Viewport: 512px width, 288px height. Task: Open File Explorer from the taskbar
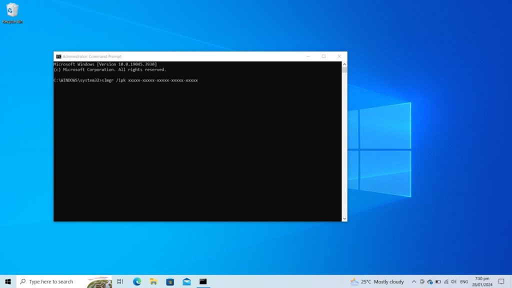[x=153, y=281]
